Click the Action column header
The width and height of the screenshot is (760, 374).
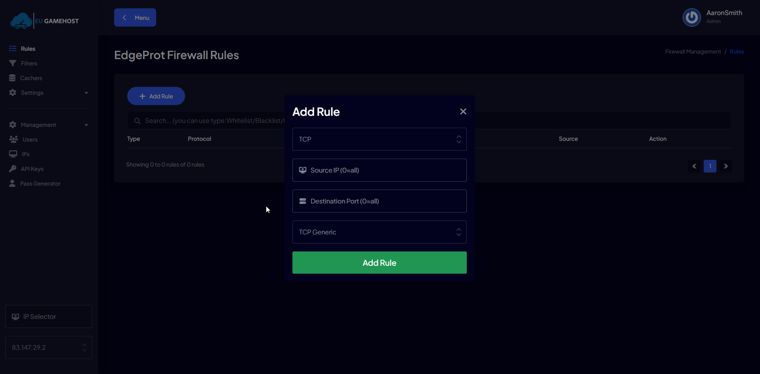click(658, 139)
